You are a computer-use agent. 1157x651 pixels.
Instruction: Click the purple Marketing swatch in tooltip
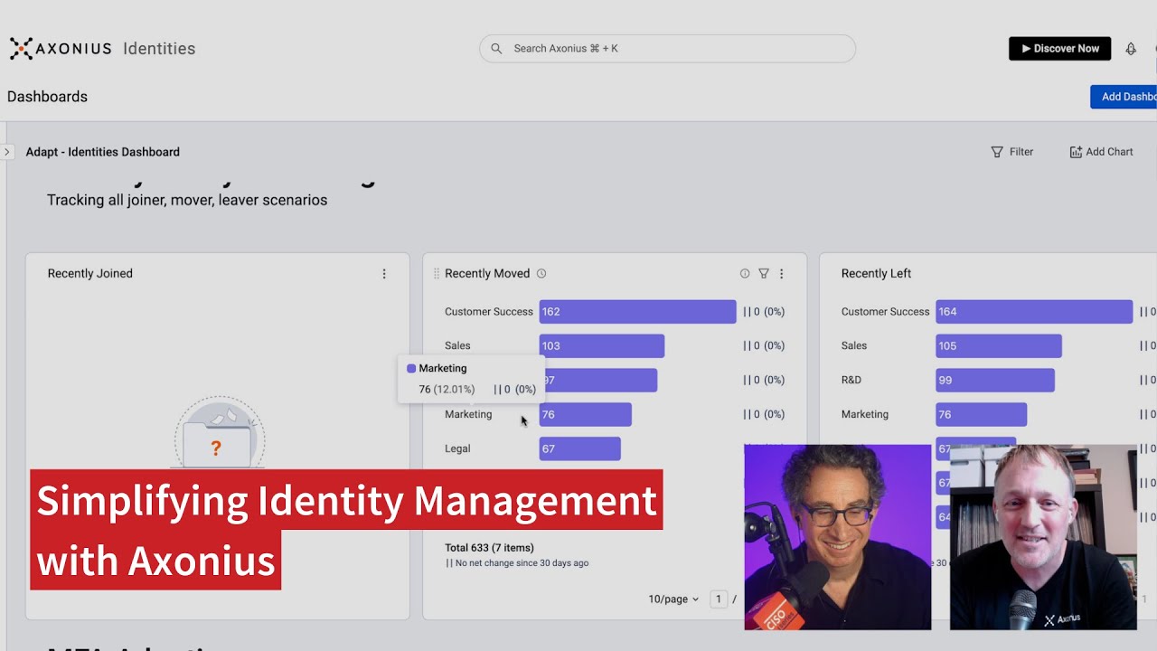(411, 369)
